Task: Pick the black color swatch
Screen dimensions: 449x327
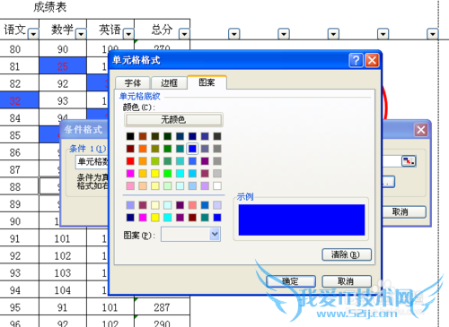Action: (130, 136)
